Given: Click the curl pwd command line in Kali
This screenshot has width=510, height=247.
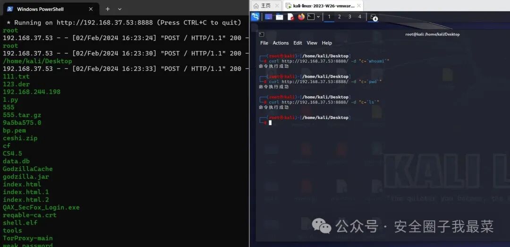Looking at the screenshot, I should 325,81.
